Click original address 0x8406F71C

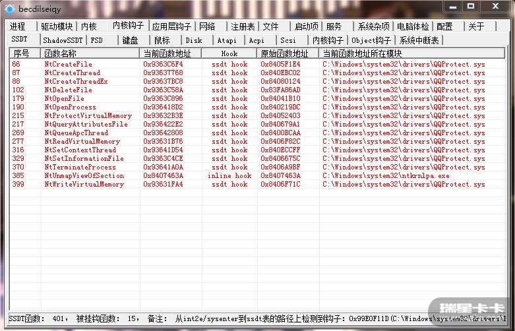(x=280, y=184)
